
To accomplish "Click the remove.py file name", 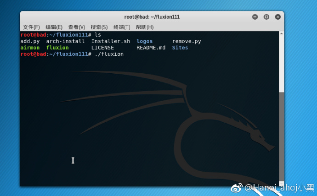I will [187, 41].
